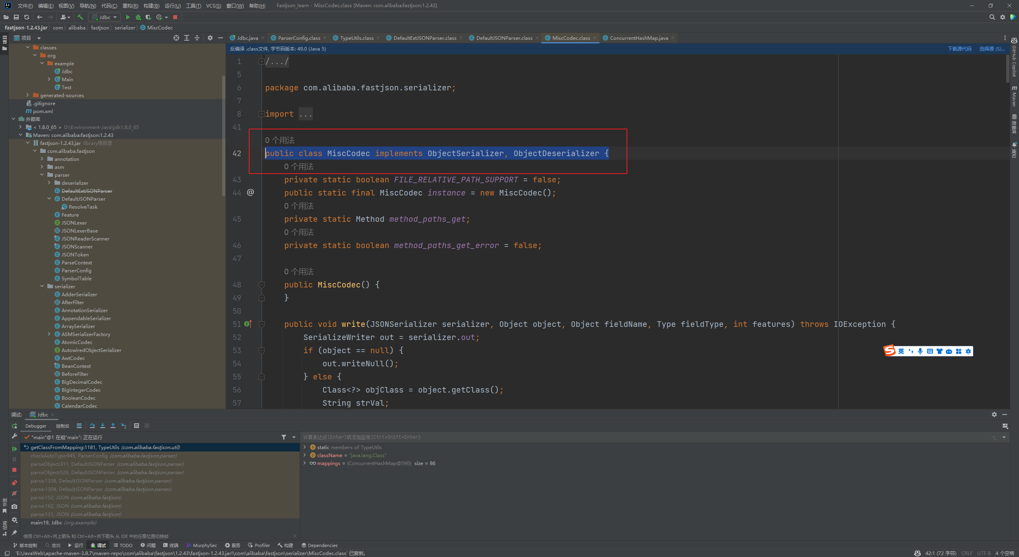Viewport: 1019px width, 557px height.
Task: Open View Breakpoints red circles icon
Action: (14, 483)
